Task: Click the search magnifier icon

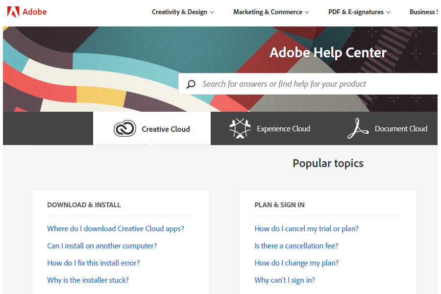Action: point(191,84)
